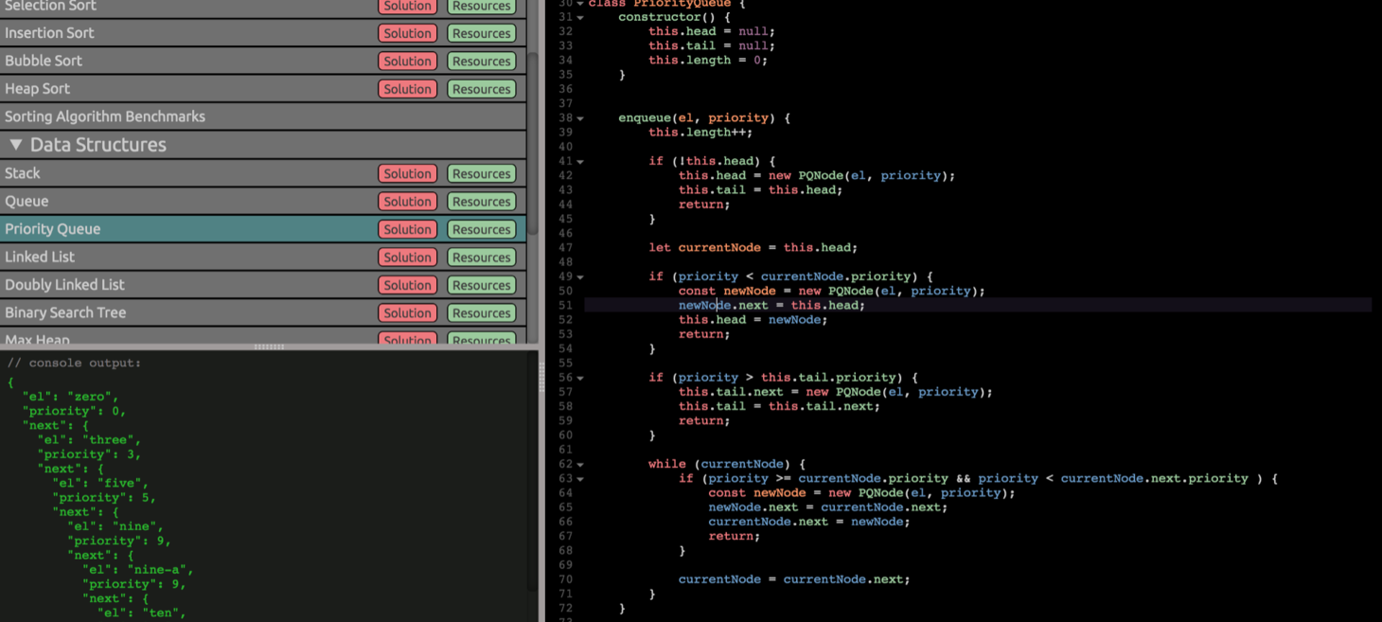Place cursor on 'this.length++;' at line 39
The height and width of the screenshot is (622, 1382).
tap(700, 133)
